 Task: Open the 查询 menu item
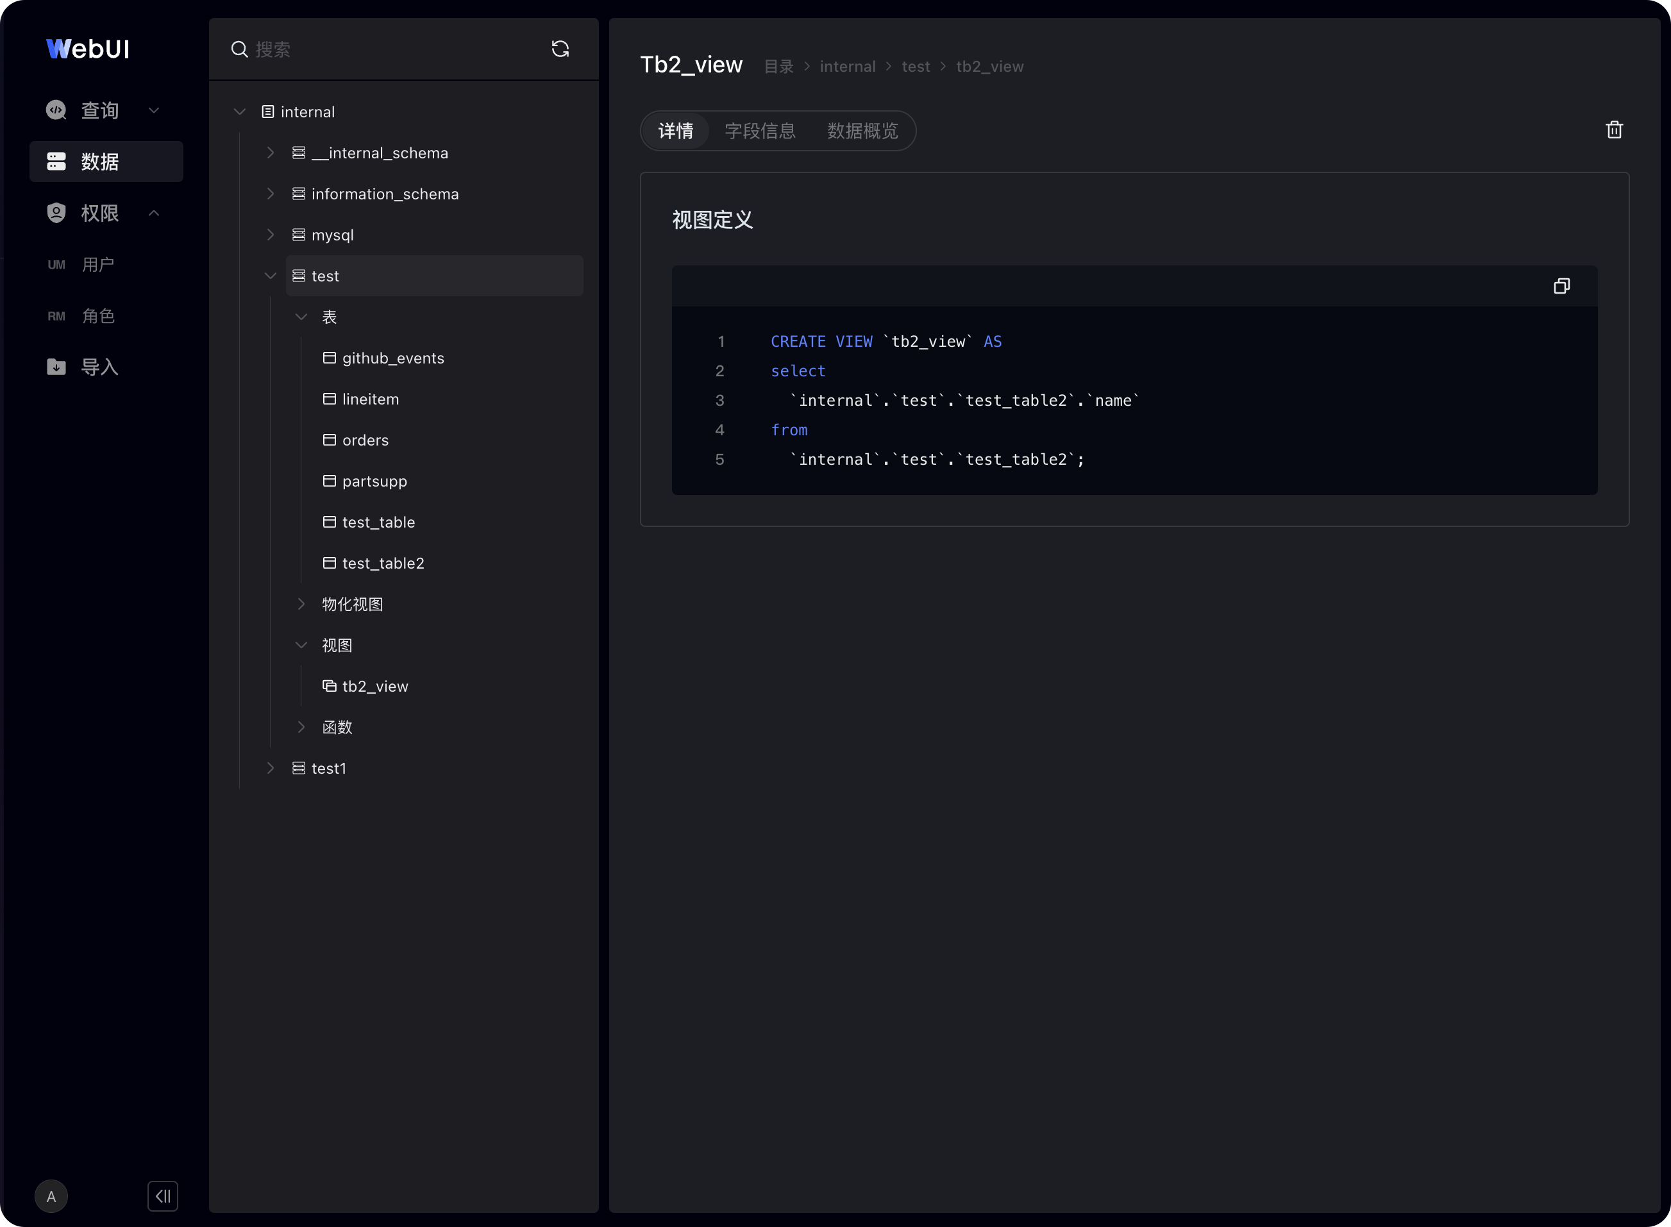pos(106,110)
